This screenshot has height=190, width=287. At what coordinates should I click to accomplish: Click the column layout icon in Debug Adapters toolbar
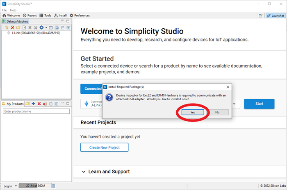pos(51,27)
